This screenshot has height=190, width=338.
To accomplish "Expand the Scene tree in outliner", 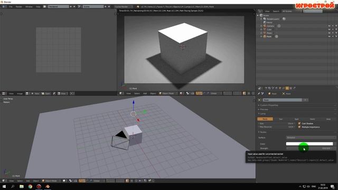I will click(x=258, y=15).
